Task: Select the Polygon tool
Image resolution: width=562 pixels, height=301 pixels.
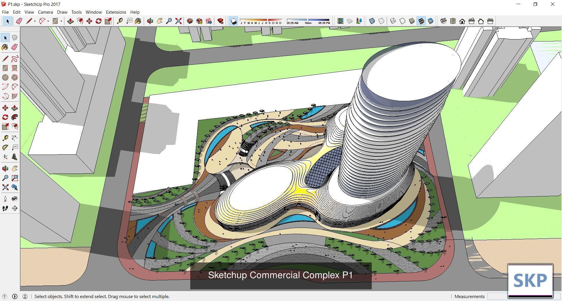Action: pos(15,77)
